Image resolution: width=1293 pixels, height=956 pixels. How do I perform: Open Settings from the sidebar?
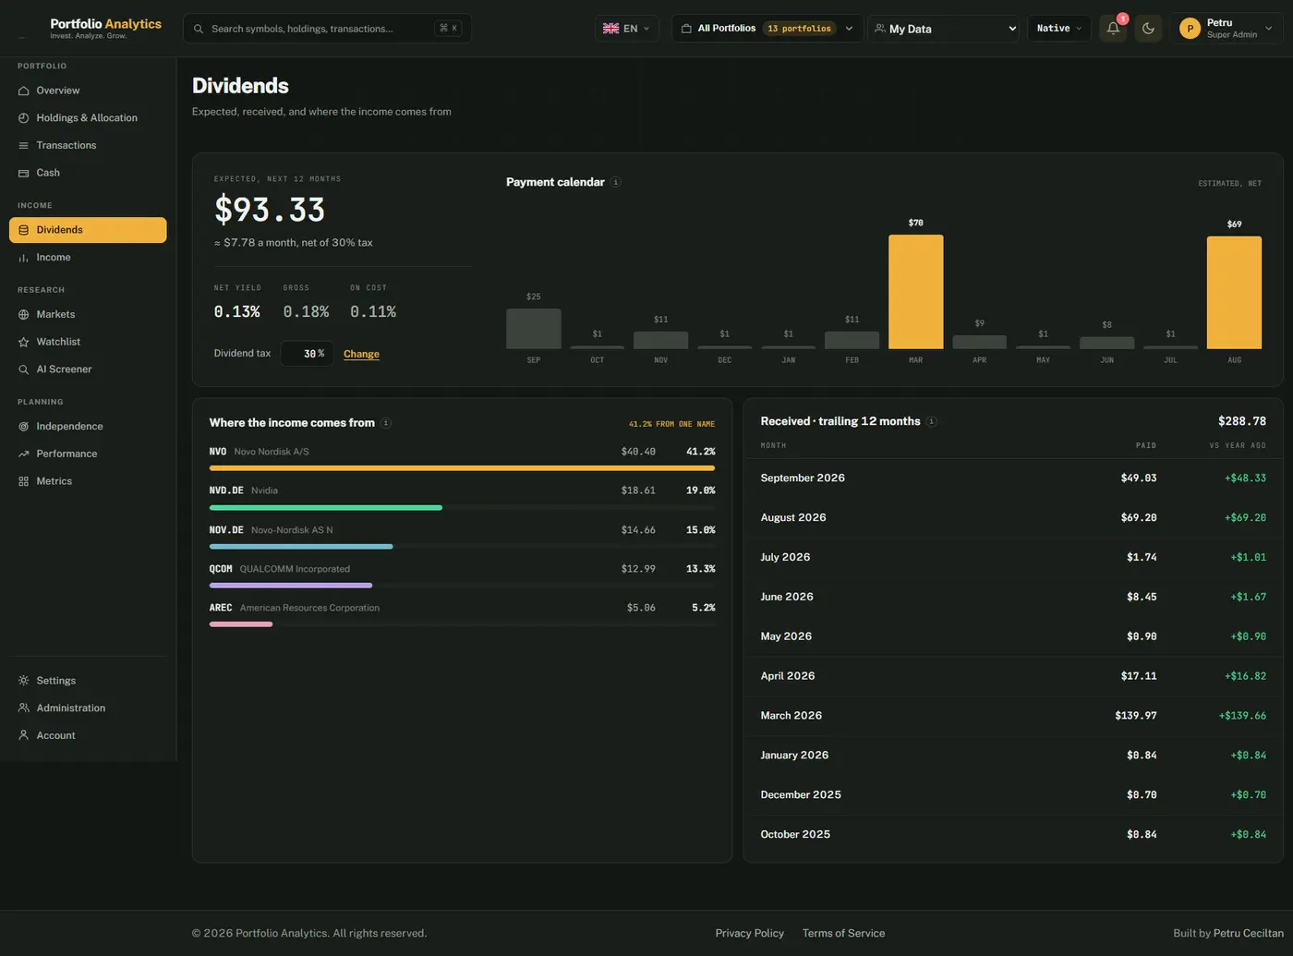click(x=88, y=681)
